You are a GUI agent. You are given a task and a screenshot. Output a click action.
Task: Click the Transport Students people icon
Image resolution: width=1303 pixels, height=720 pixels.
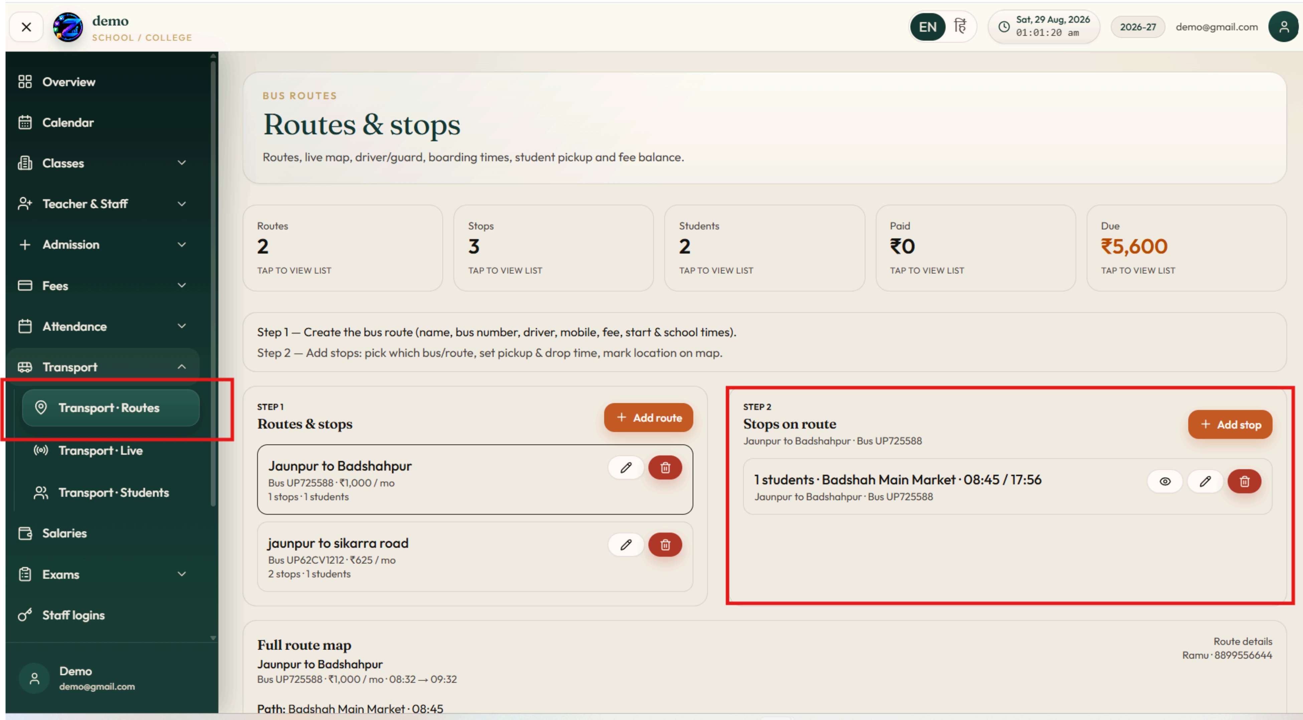click(x=40, y=492)
